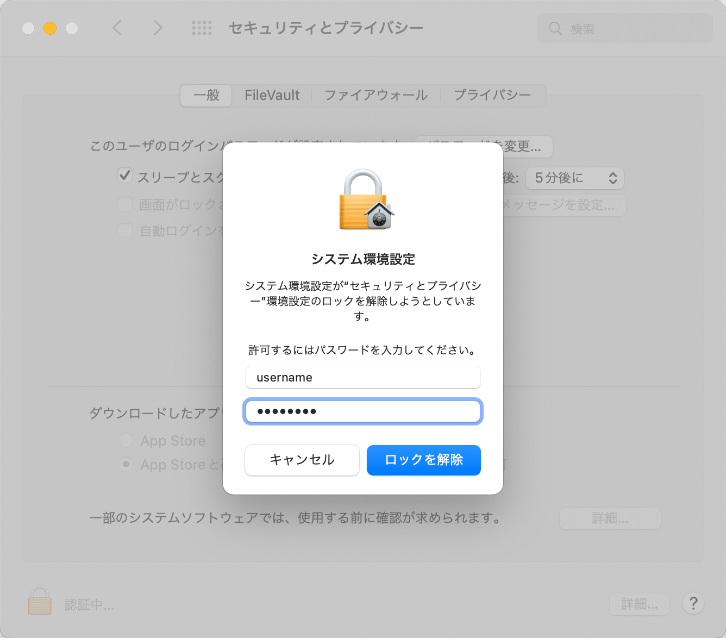Click the lock icon next to 認証中
726x638 pixels.
tap(39, 603)
